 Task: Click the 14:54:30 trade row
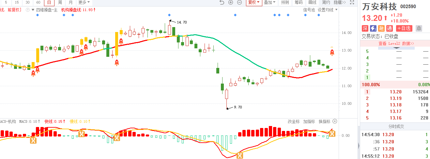click(x=395, y=135)
